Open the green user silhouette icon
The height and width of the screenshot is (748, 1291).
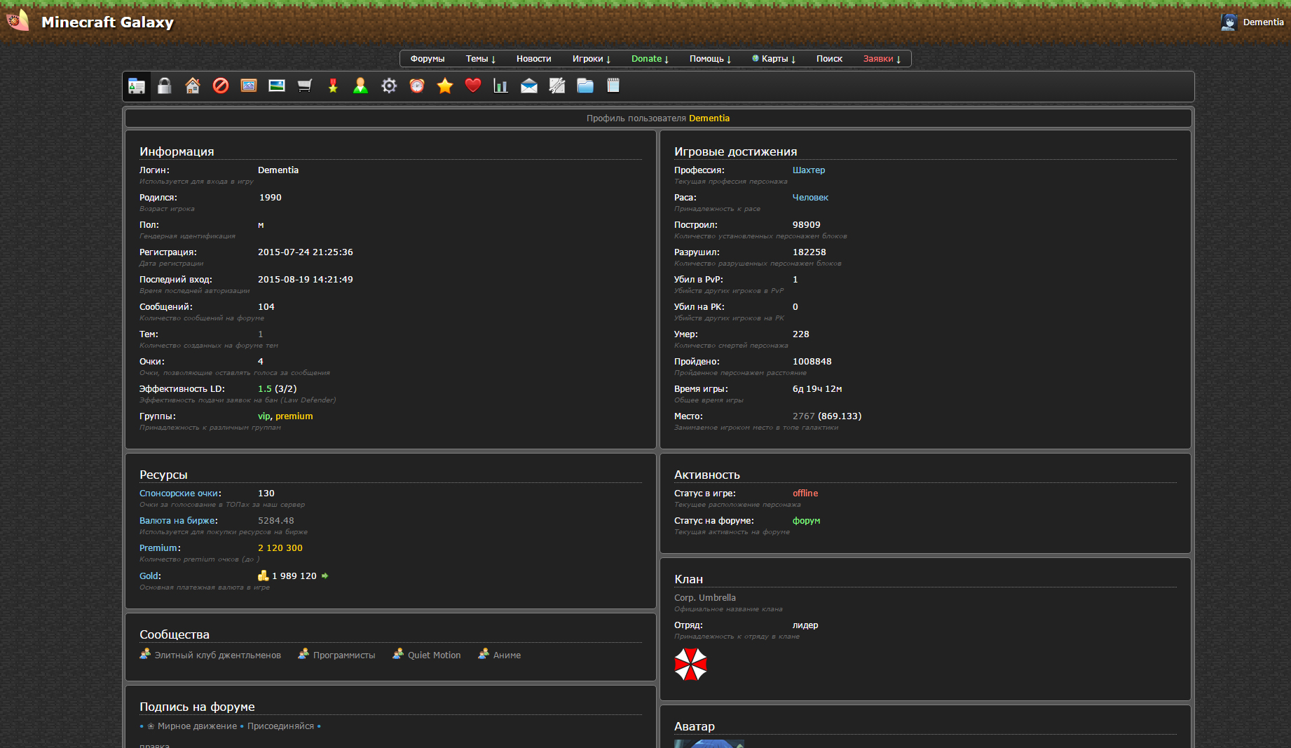[x=361, y=86]
